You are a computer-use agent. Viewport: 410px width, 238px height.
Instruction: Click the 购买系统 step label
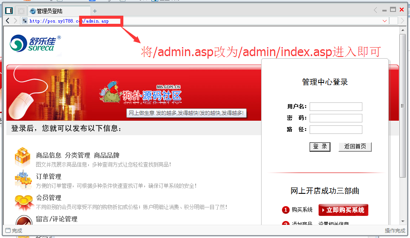(302, 210)
